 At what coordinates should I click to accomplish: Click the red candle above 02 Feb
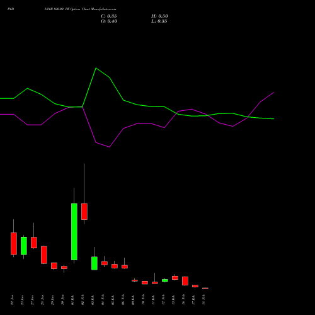[84, 212]
